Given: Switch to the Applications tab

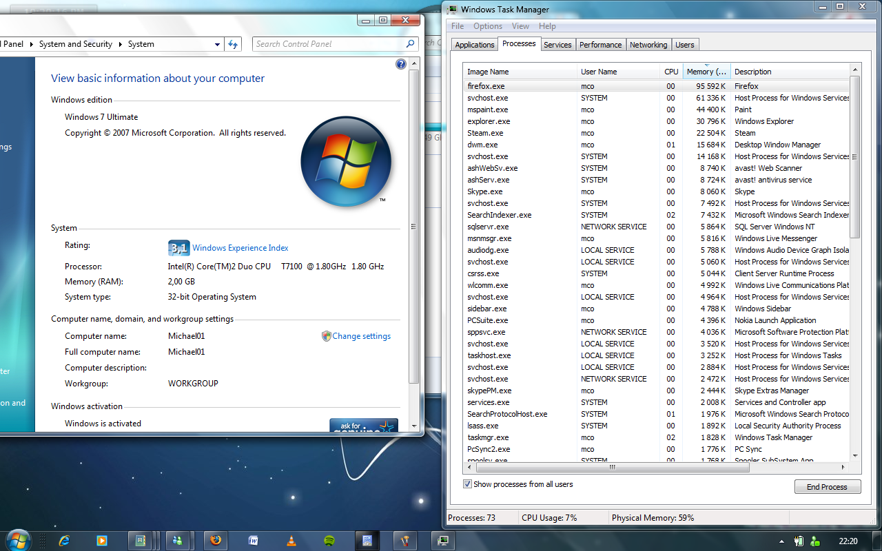Looking at the screenshot, I should point(475,45).
